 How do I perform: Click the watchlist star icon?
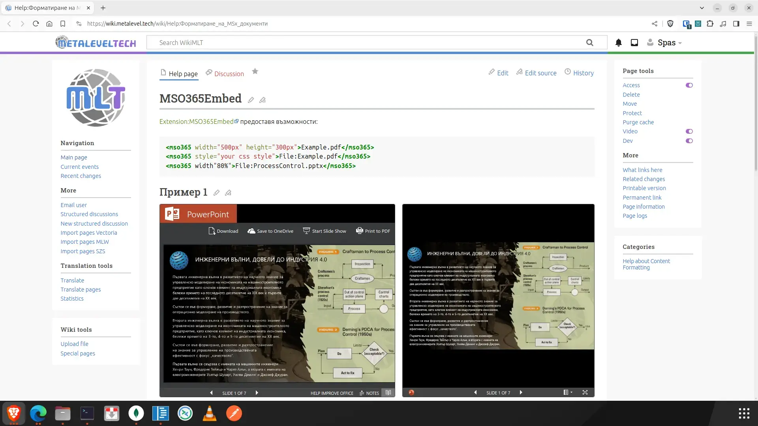click(x=255, y=71)
